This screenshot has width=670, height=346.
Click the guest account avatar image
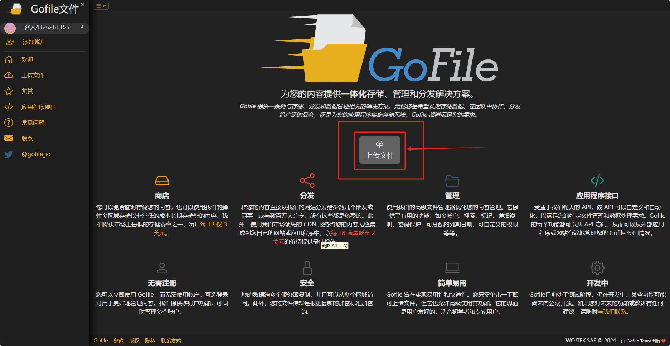10,28
